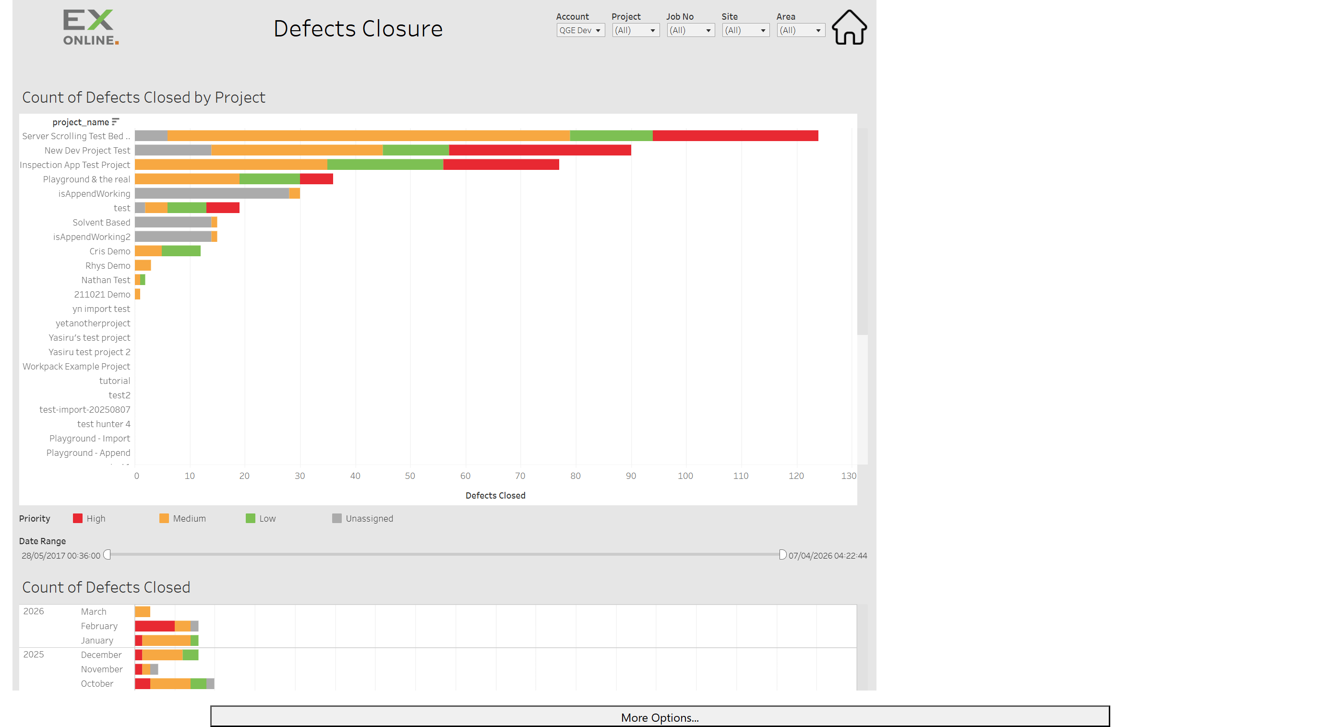This screenshot has width=1320, height=727.
Task: Select the High priority red swatch
Action: pos(78,518)
